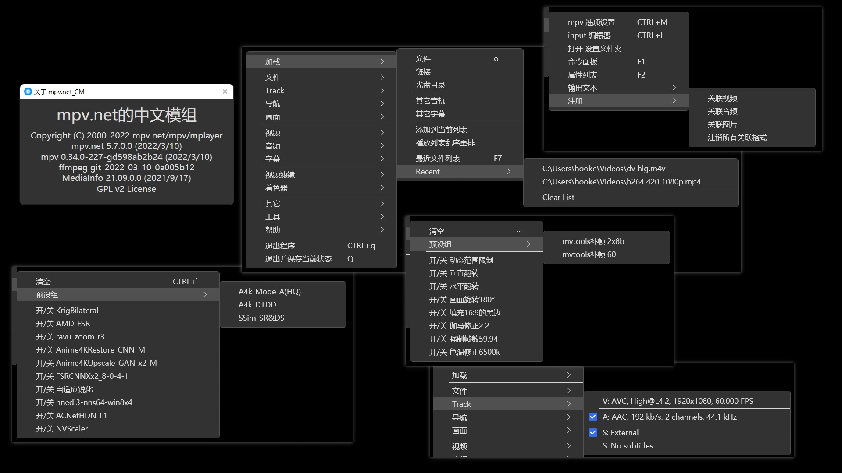Choose 播放列表乱序重排

[460, 143]
